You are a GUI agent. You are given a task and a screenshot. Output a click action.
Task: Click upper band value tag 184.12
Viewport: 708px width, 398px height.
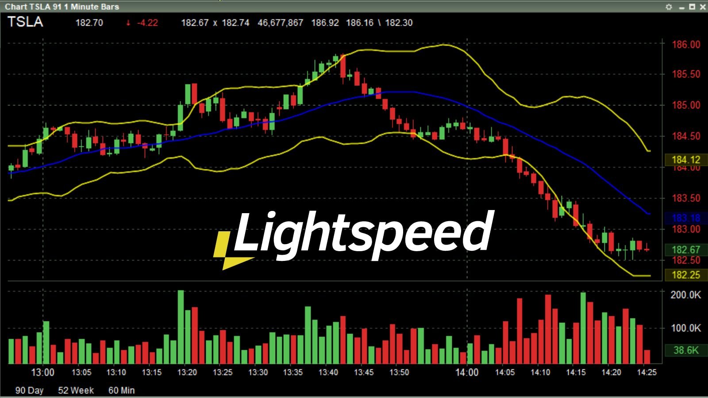point(686,160)
